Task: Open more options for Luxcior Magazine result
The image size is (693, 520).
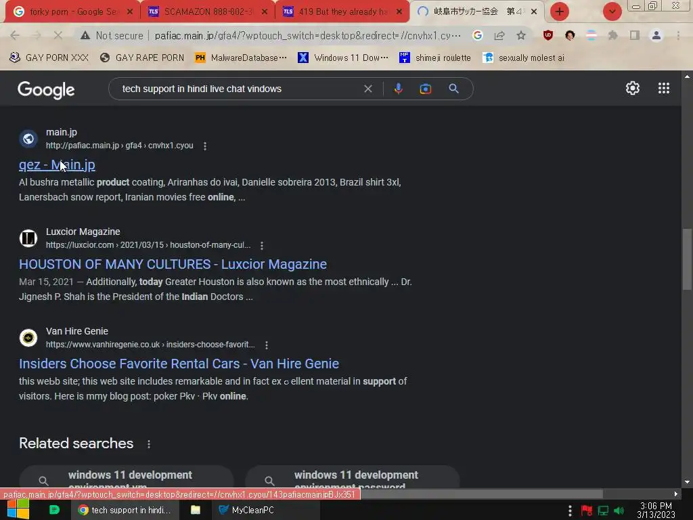Action: click(262, 245)
